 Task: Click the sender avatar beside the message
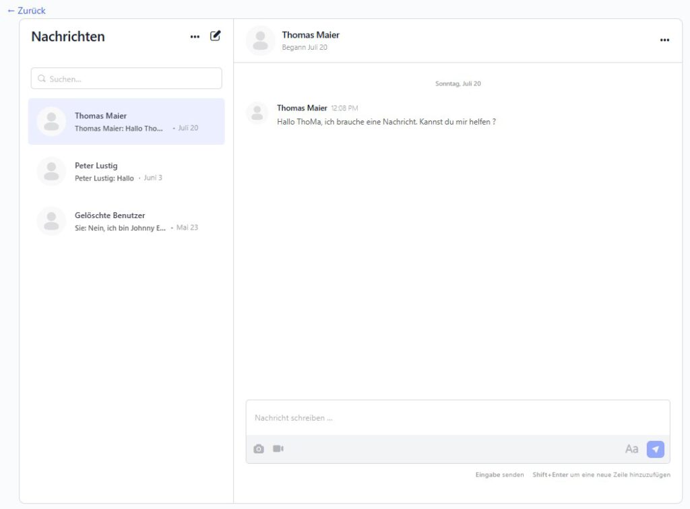pos(257,113)
